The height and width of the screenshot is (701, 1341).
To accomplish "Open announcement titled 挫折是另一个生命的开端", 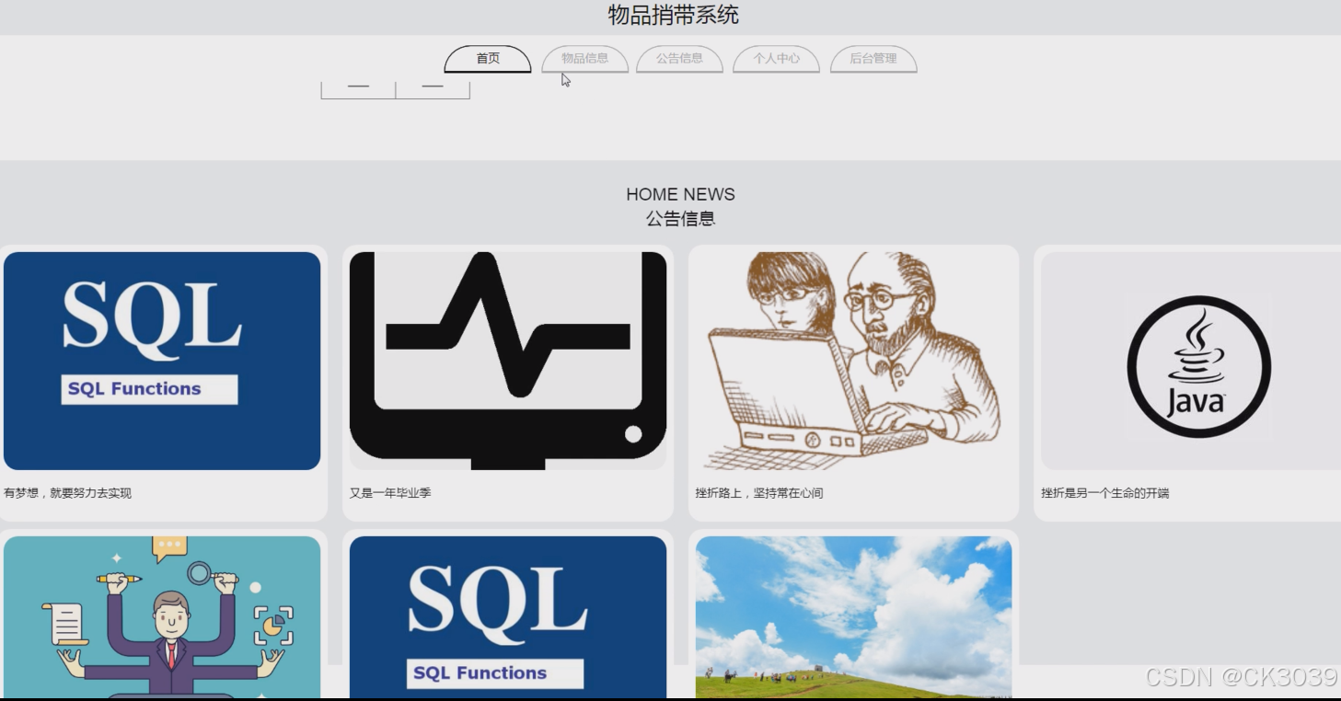I will [1105, 493].
